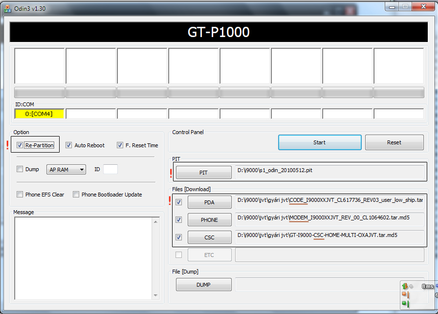This screenshot has width=438, height=314.
Task: Click the PIT file path field
Action: pyautogui.click(x=329, y=172)
